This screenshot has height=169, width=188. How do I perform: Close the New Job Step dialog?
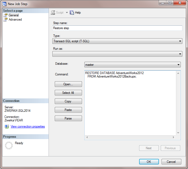(x=180, y=3)
